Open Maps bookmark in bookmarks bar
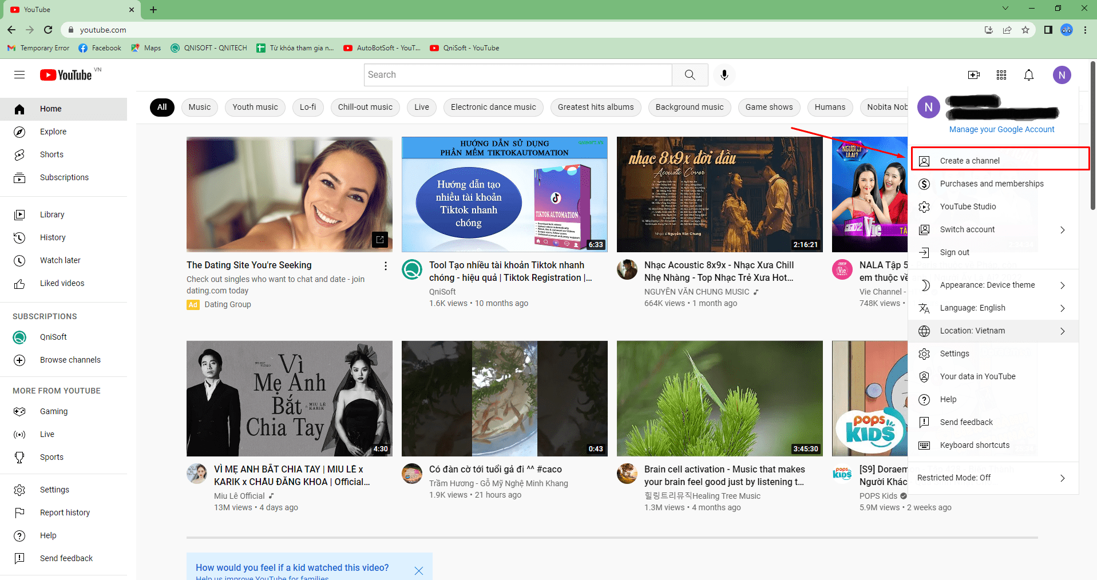Image resolution: width=1097 pixels, height=580 pixels. point(146,48)
